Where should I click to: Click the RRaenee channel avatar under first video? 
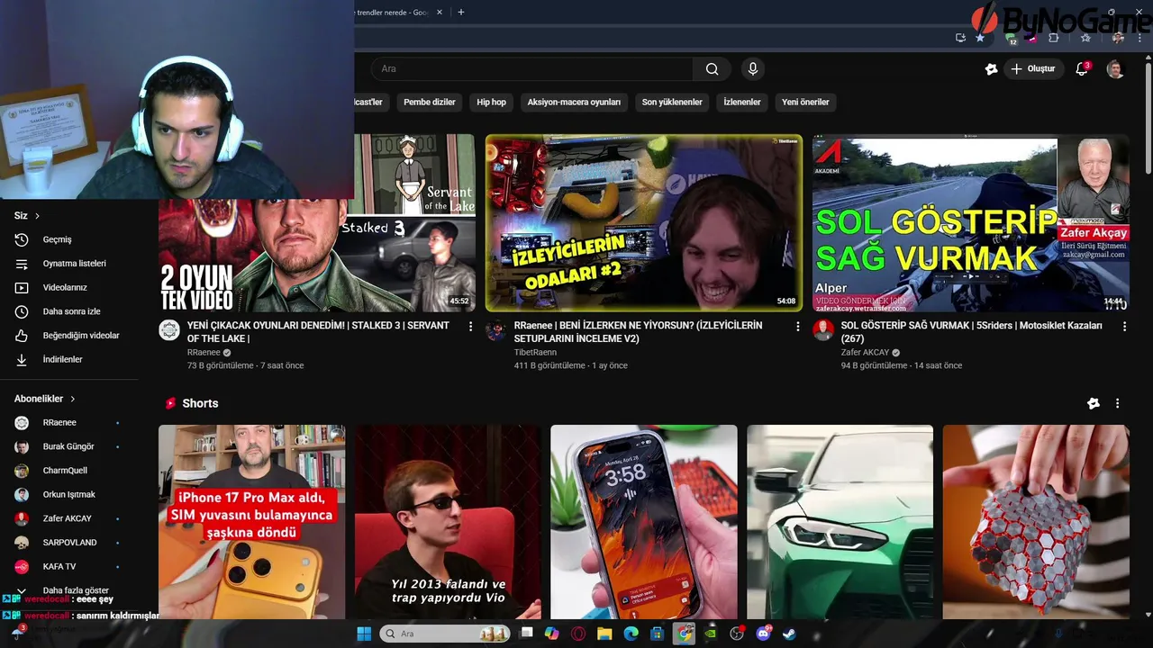tap(169, 330)
